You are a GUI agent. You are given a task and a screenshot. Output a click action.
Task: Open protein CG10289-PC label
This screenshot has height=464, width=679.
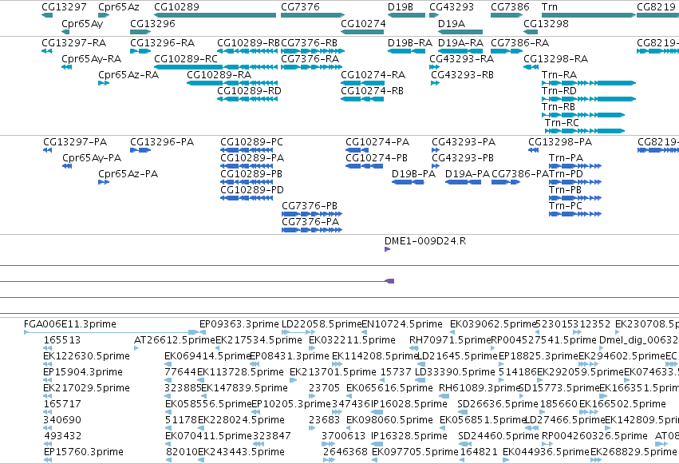[x=251, y=142]
